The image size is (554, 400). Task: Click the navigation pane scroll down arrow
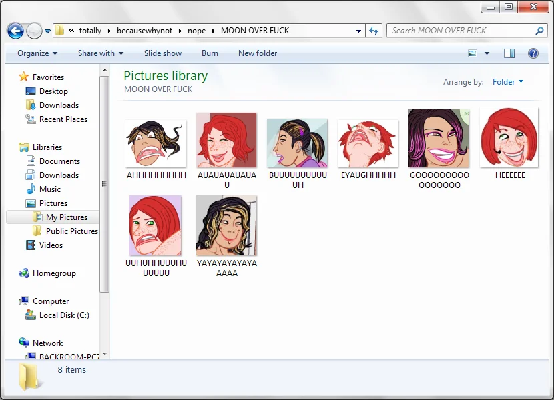105,354
